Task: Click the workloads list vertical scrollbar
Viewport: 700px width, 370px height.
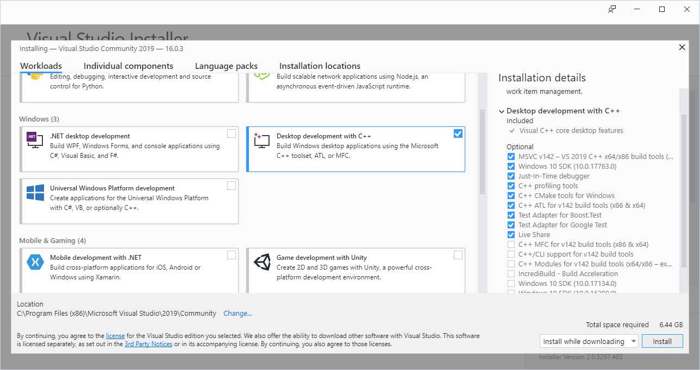Action: (x=482, y=152)
